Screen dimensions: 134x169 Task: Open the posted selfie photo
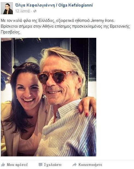pos(49,97)
